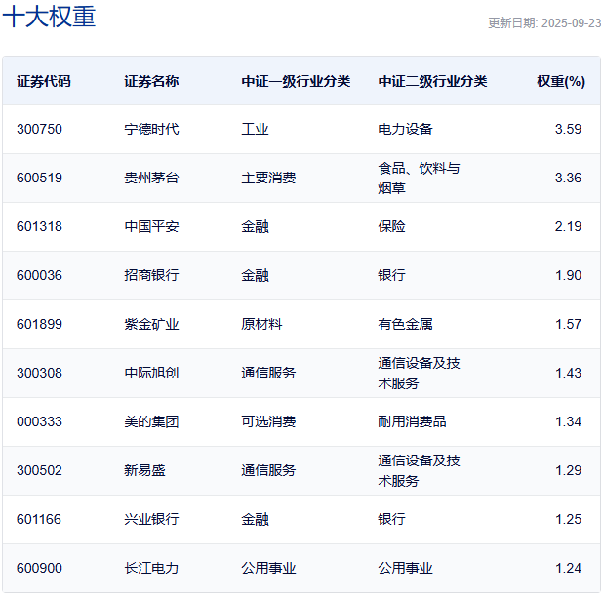Click weight value 1.90

tap(568, 275)
